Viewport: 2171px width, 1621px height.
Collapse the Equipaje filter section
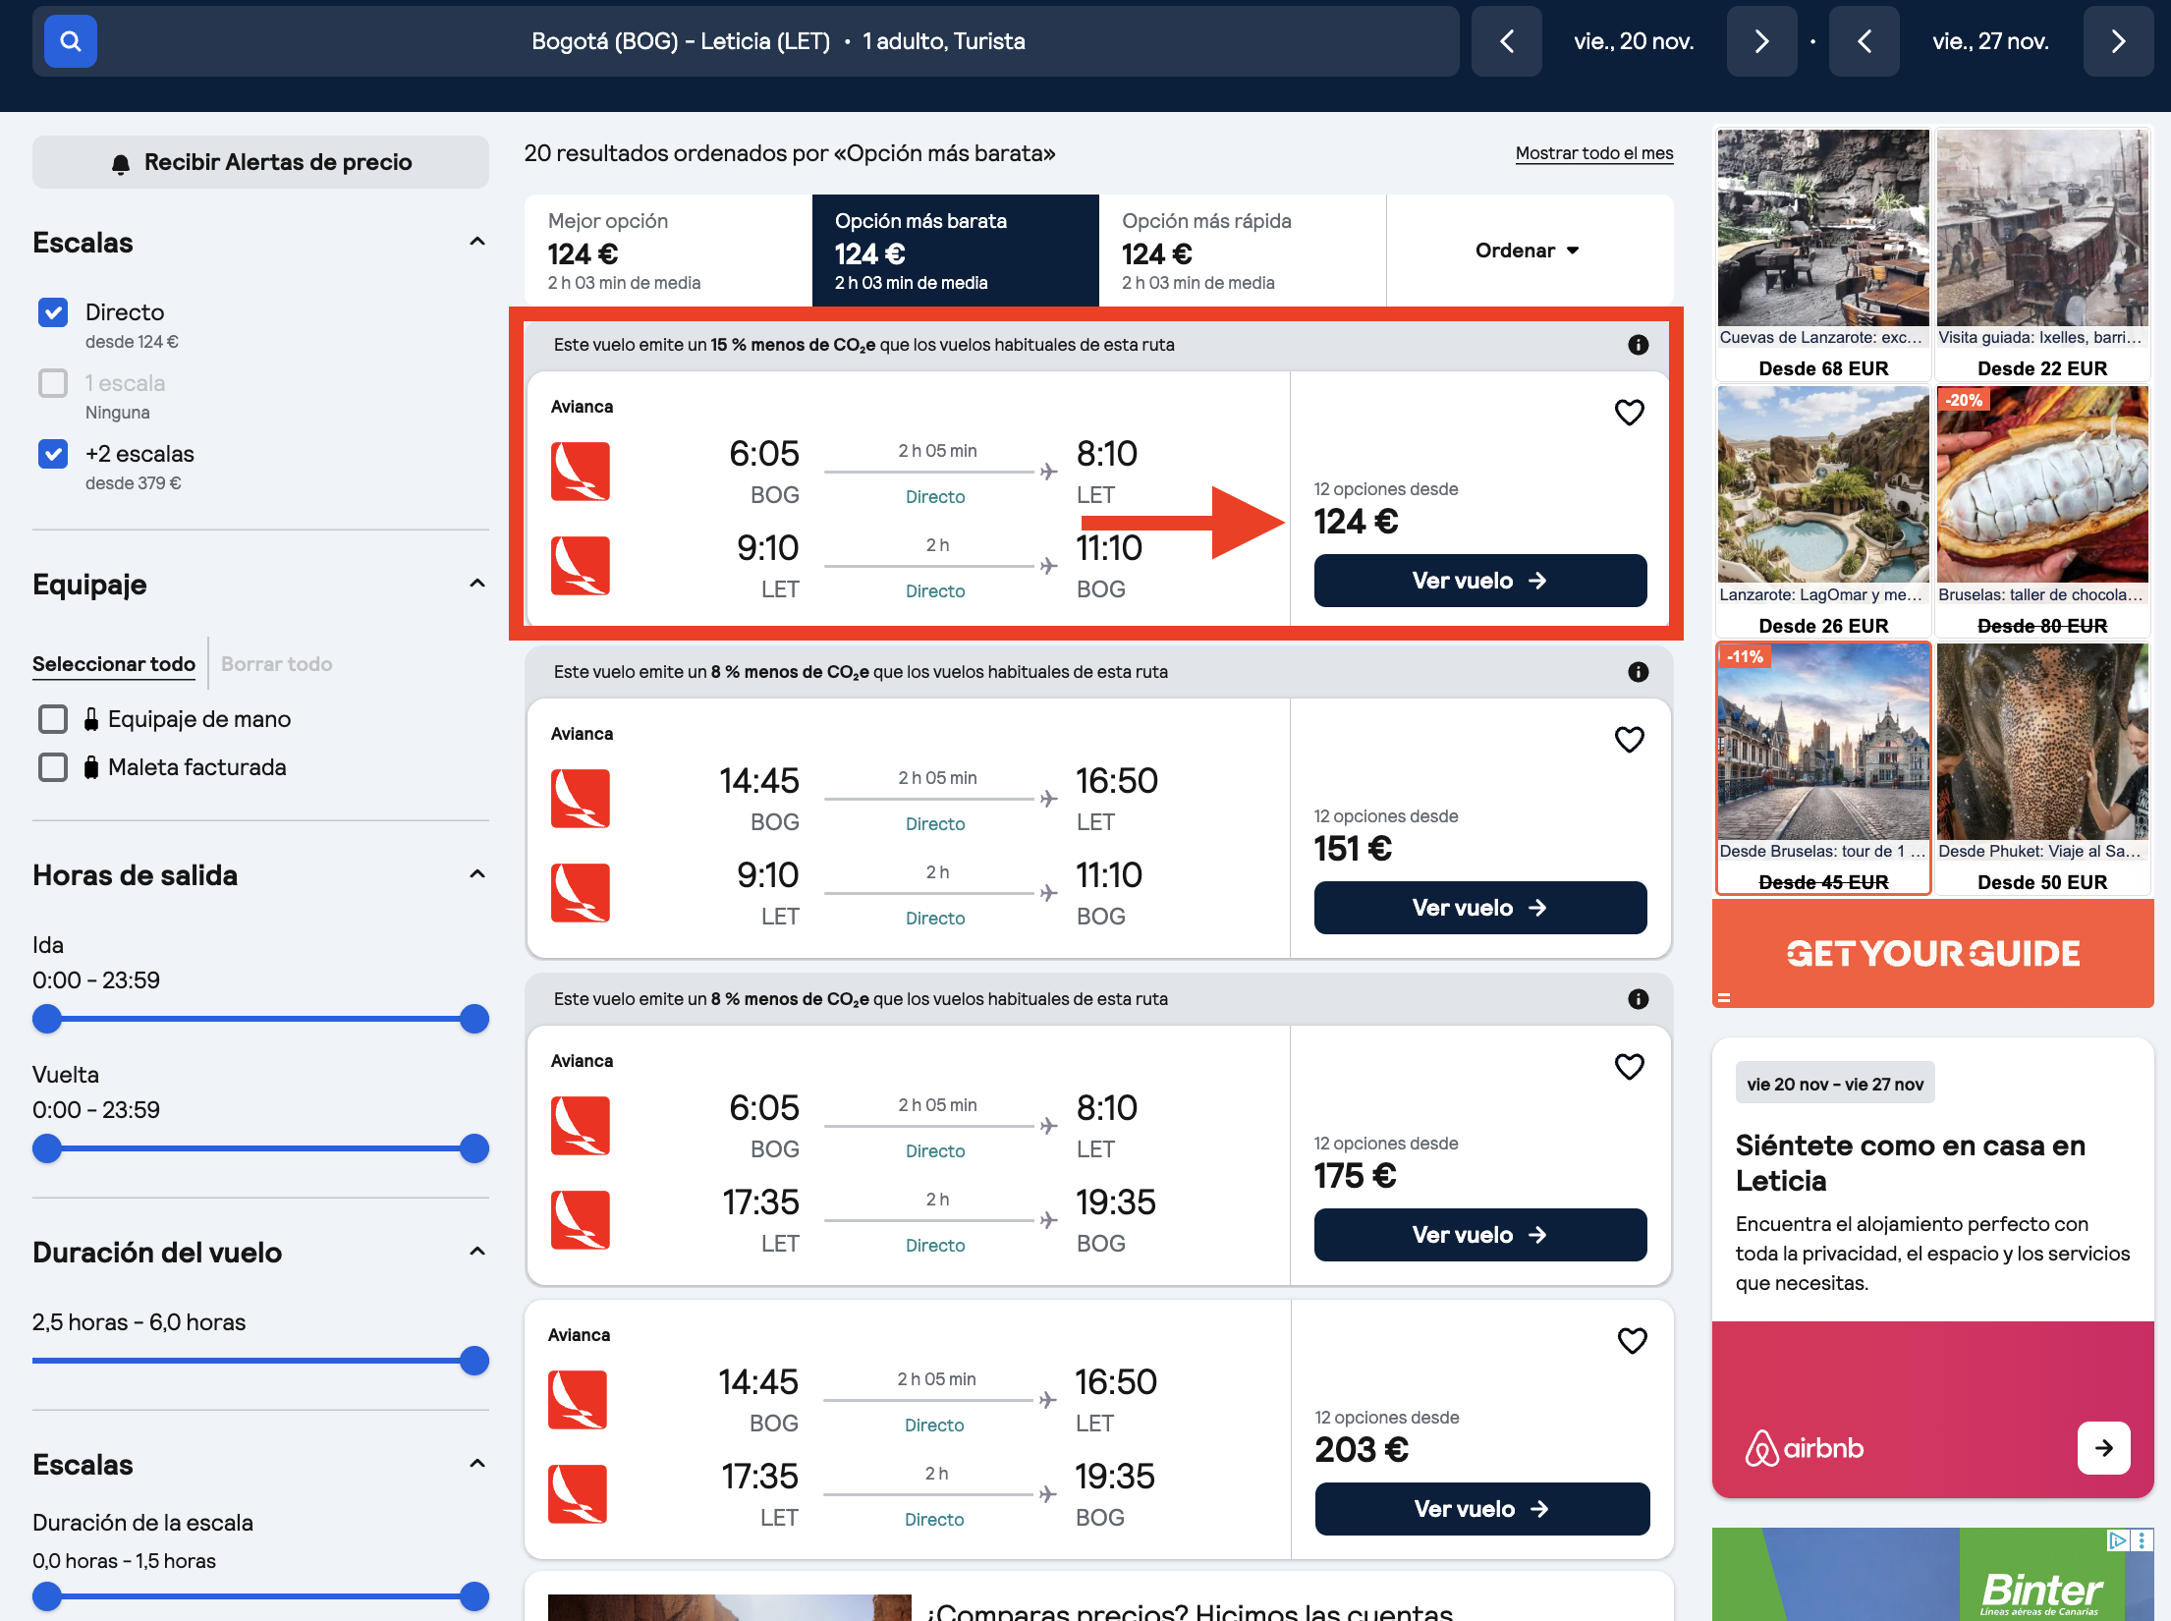click(477, 584)
